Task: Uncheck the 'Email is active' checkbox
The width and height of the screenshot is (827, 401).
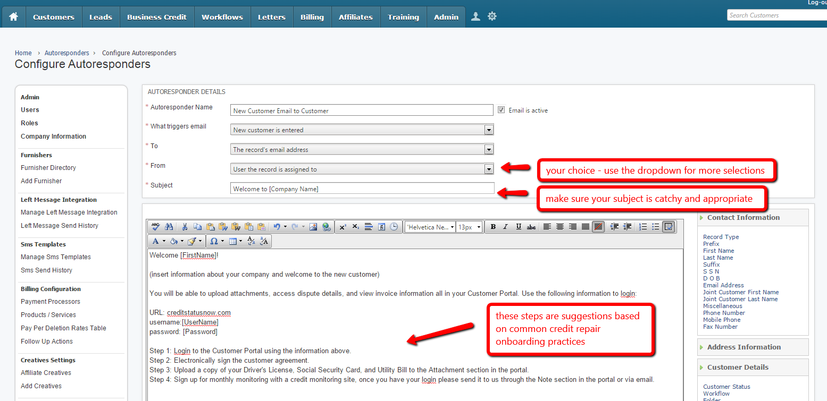Action: (501, 110)
